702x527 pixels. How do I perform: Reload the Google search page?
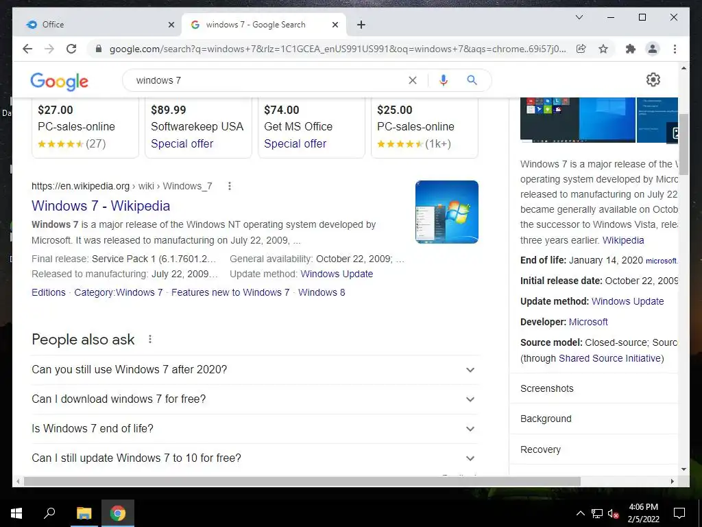click(x=71, y=49)
